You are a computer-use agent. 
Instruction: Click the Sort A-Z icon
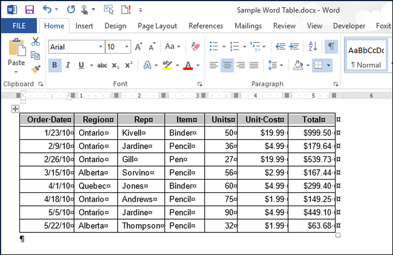(313, 46)
